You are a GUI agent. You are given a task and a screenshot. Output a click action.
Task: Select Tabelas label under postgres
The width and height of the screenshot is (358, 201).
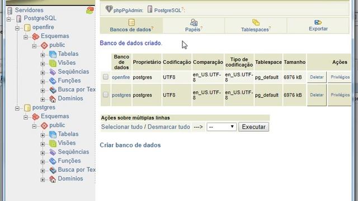68,134
